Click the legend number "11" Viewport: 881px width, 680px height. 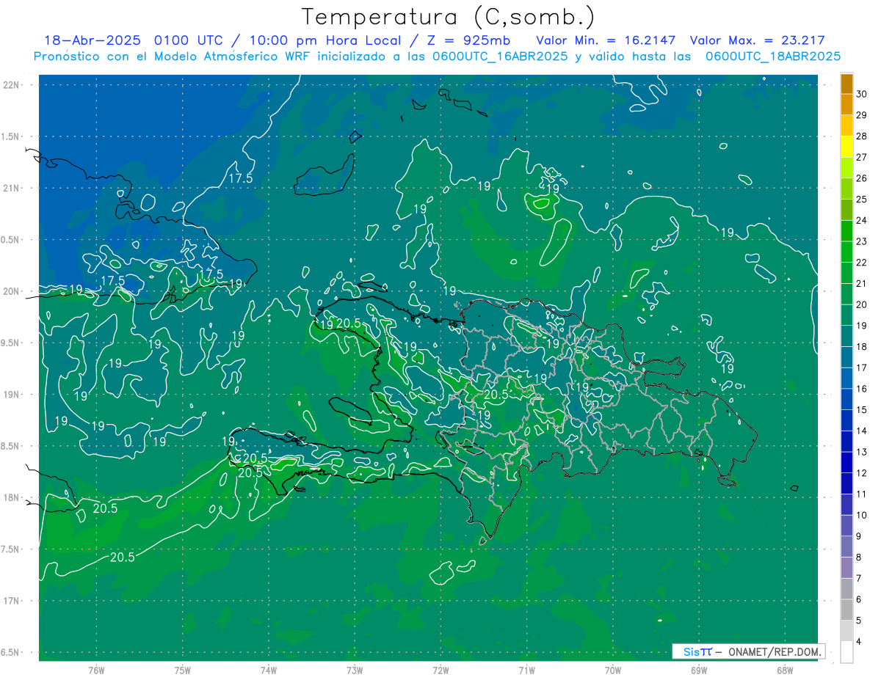[861, 494]
